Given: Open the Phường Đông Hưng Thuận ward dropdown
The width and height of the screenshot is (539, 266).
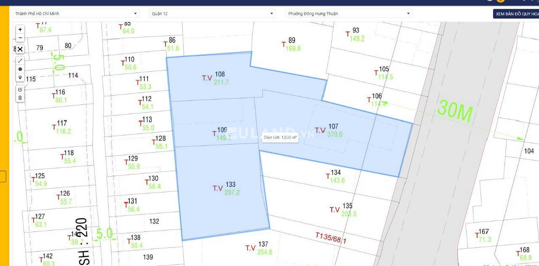Looking at the screenshot, I should click(x=349, y=13).
